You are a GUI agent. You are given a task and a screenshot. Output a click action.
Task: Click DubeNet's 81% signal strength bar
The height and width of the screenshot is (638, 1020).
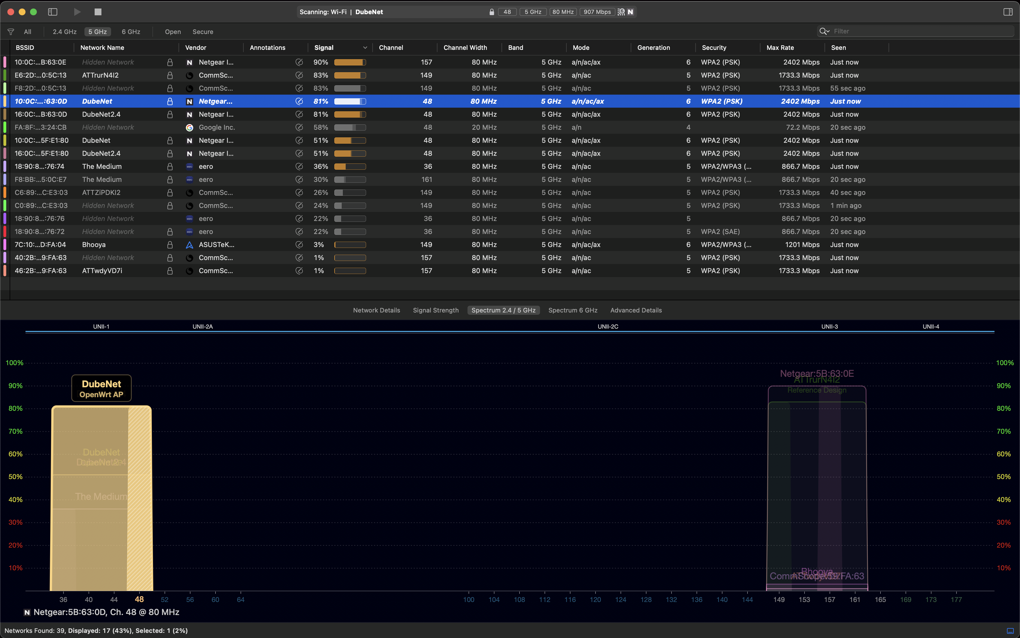pyautogui.click(x=349, y=101)
